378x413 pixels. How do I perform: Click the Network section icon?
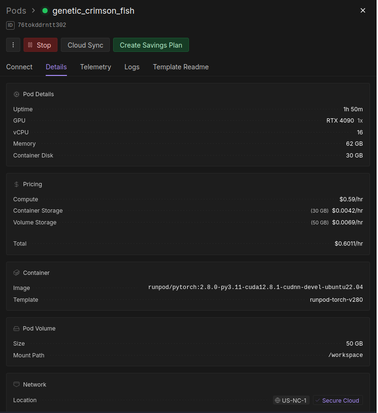(16, 385)
